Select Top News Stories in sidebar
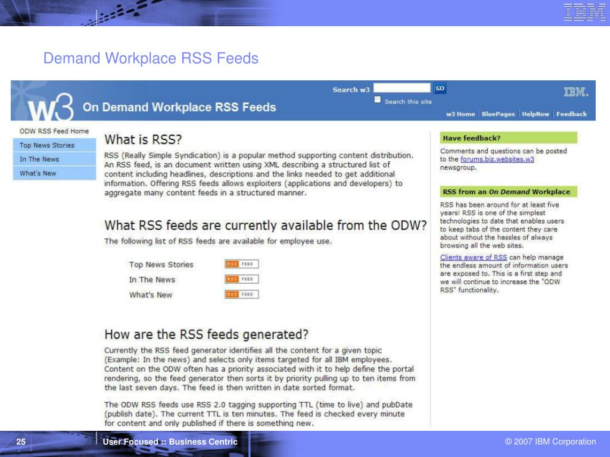This screenshot has width=610, height=457. (x=54, y=145)
